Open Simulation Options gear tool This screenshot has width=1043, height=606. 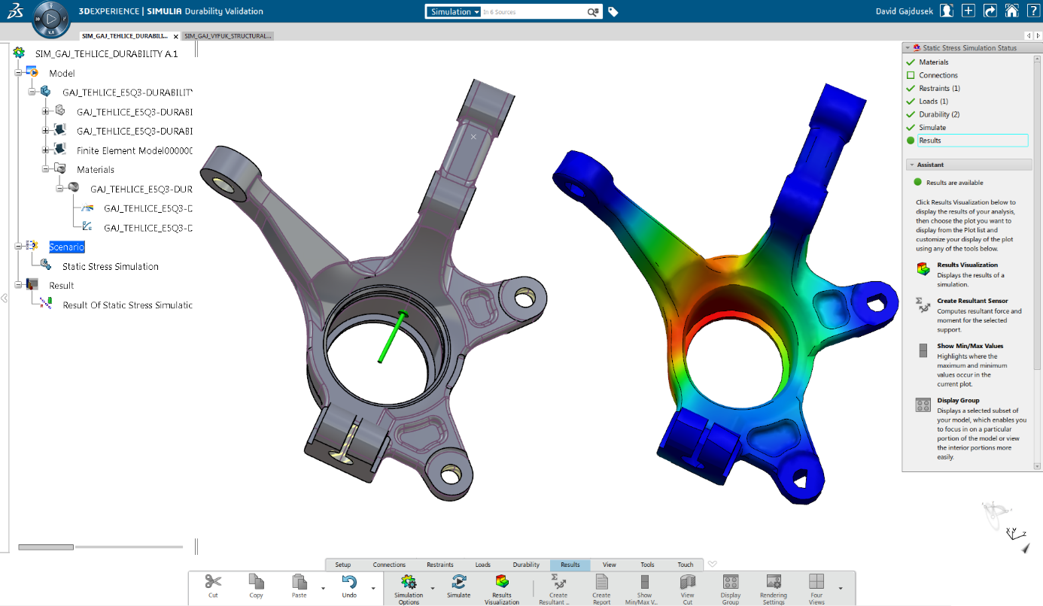[409, 589]
